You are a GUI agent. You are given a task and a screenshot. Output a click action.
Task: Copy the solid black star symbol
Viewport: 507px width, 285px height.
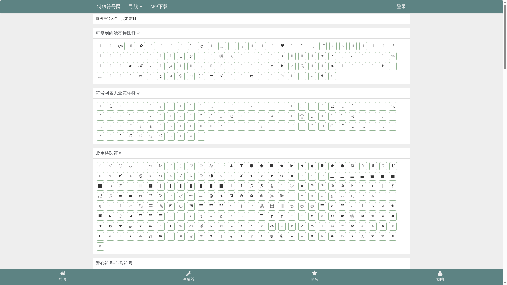click(x=282, y=166)
